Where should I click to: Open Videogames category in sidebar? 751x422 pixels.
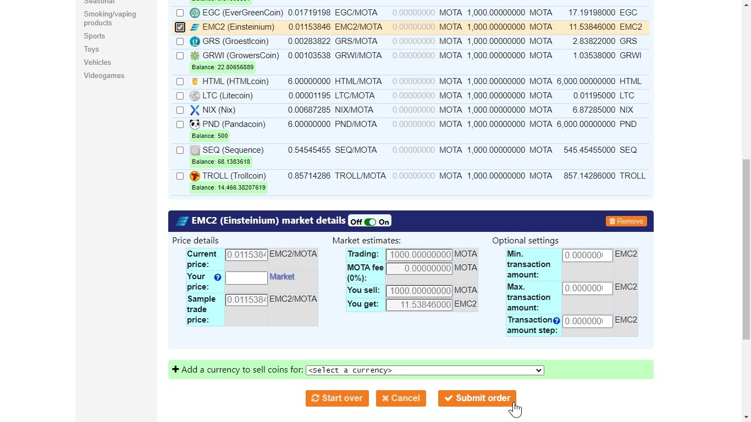click(104, 75)
